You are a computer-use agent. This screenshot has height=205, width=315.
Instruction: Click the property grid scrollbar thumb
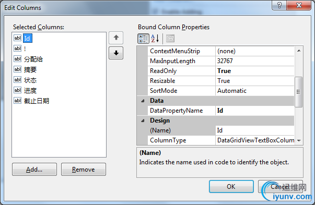[298, 92]
